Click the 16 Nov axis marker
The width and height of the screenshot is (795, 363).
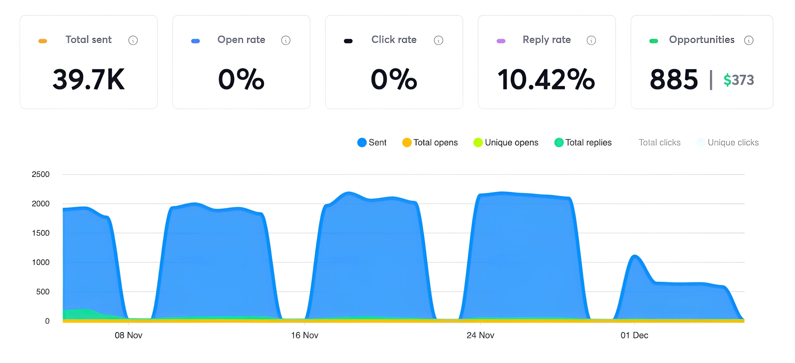tap(305, 335)
